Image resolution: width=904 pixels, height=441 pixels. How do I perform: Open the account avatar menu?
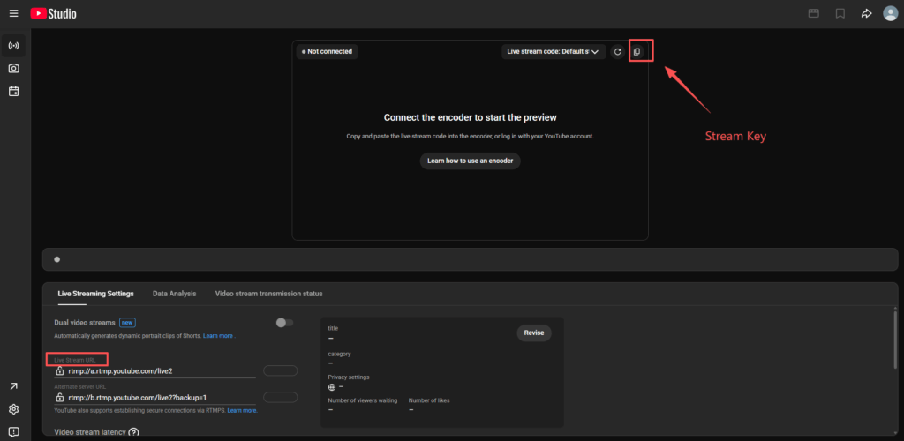click(x=890, y=13)
